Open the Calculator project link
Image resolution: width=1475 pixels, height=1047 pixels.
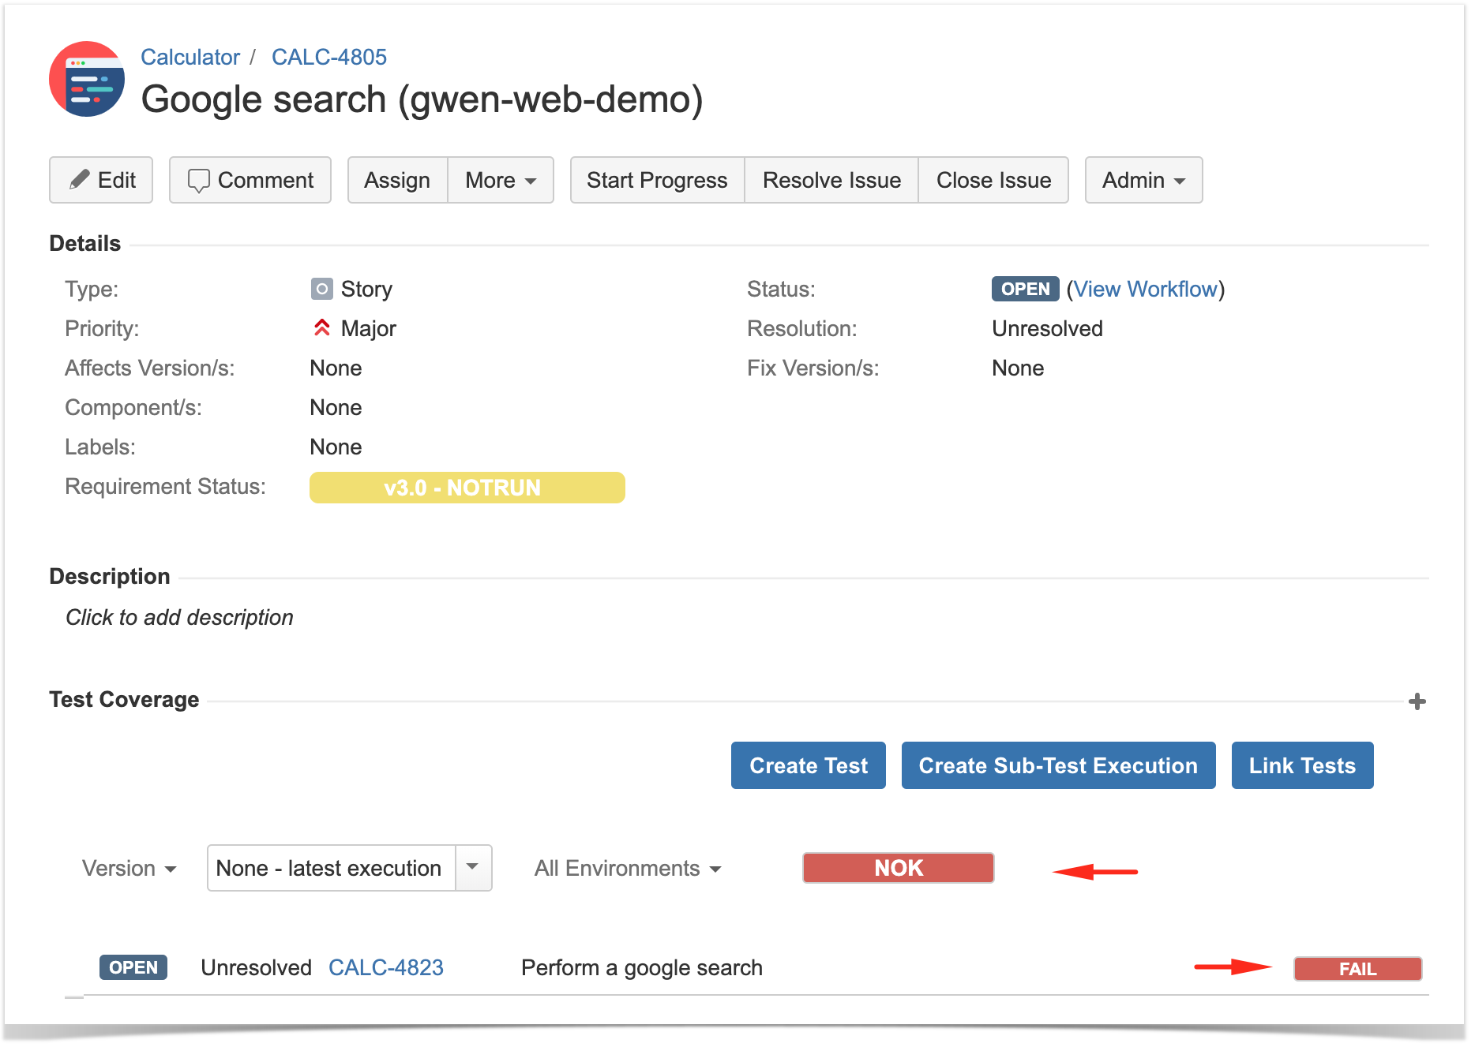coord(190,57)
